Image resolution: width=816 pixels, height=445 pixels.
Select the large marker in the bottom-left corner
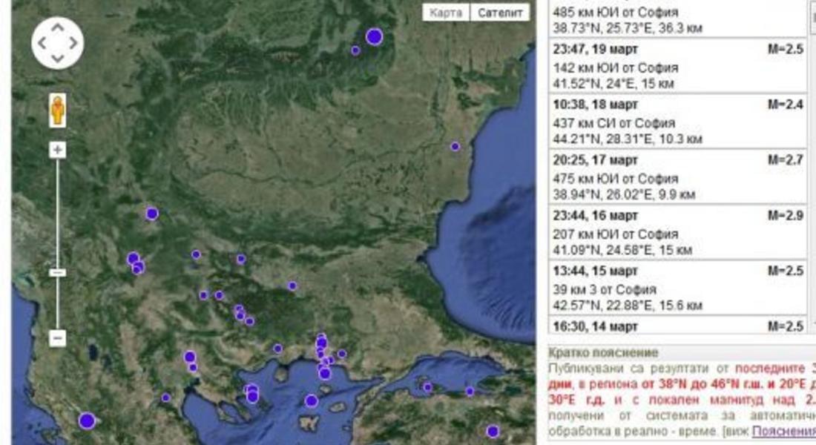(87, 421)
